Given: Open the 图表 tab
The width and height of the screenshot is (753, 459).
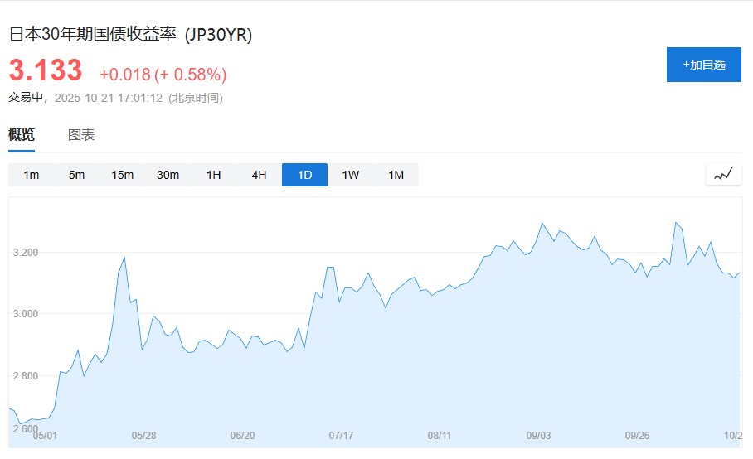Looking at the screenshot, I should click(81, 135).
